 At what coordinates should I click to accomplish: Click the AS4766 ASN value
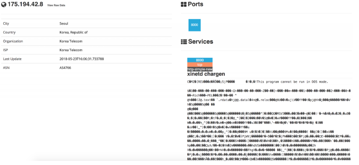click(65, 68)
